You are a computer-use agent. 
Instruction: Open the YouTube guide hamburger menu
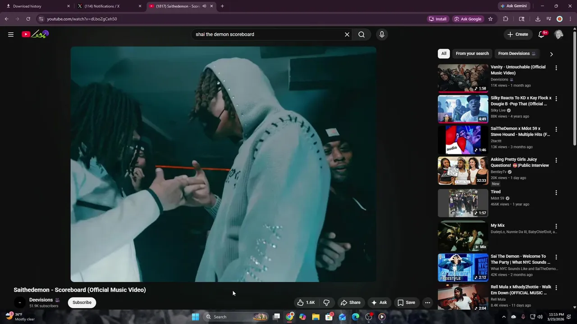click(x=11, y=34)
